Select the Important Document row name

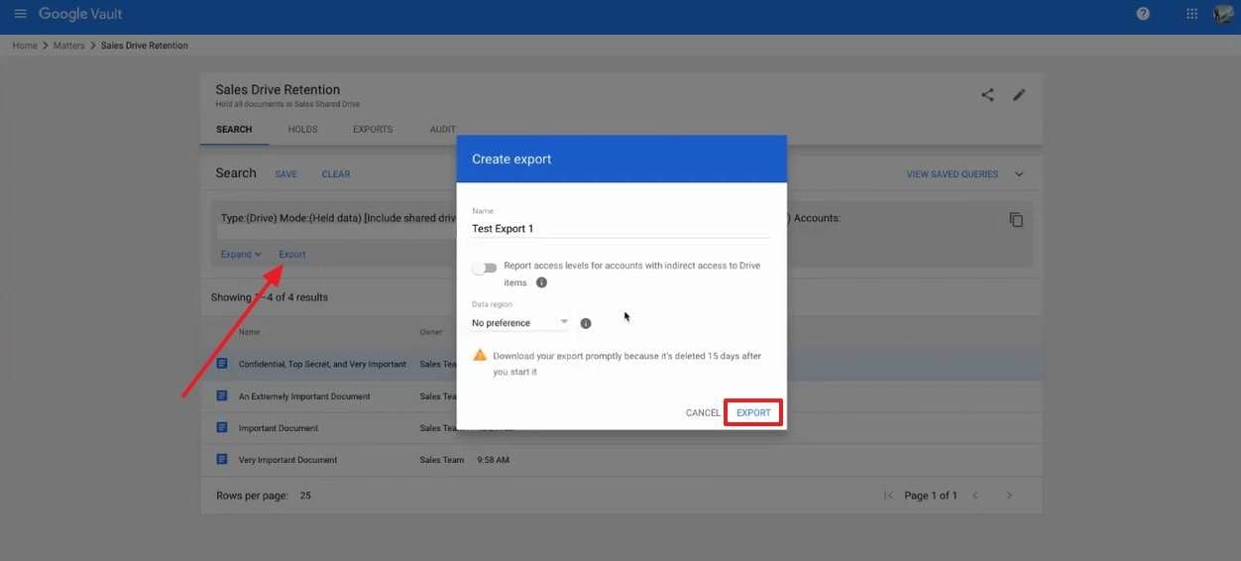[x=279, y=428]
